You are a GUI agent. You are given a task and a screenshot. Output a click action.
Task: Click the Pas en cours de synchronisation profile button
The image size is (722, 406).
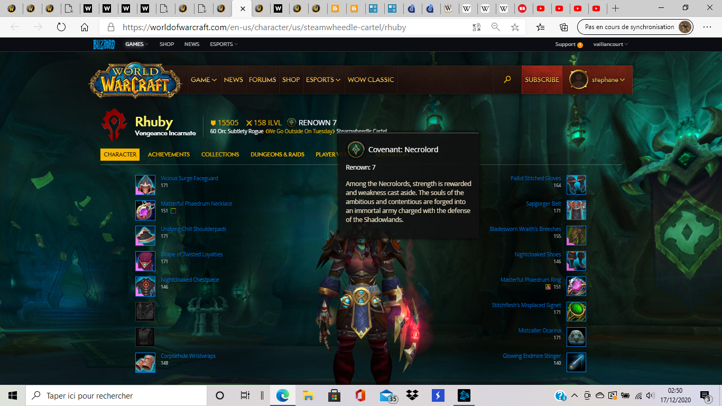tap(635, 27)
